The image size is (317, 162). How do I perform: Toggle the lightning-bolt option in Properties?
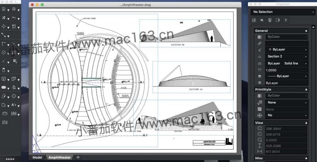tap(278, 20)
